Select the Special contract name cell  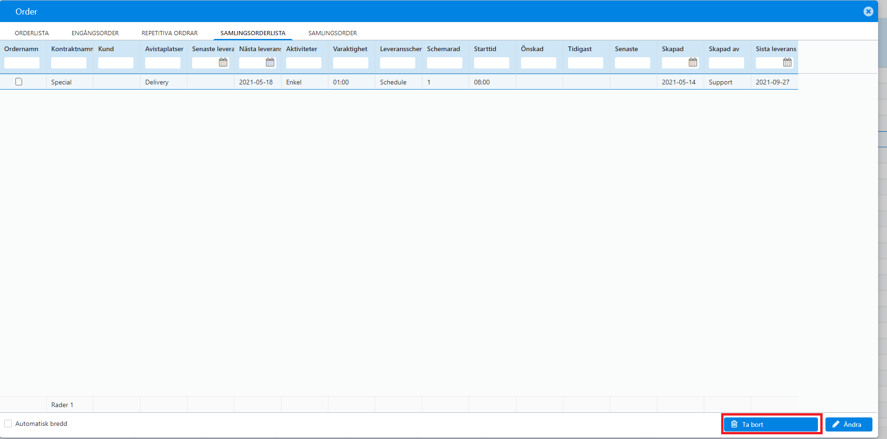[x=70, y=82]
